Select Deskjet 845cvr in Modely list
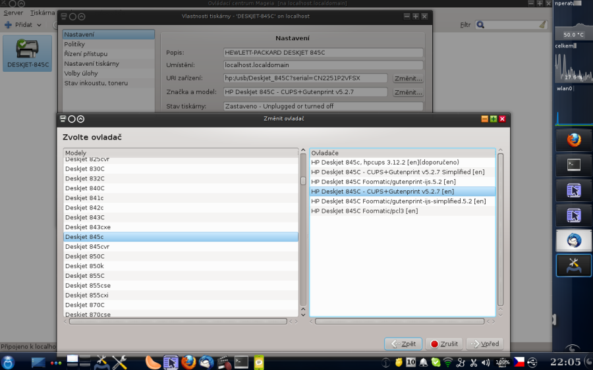 (x=181, y=247)
